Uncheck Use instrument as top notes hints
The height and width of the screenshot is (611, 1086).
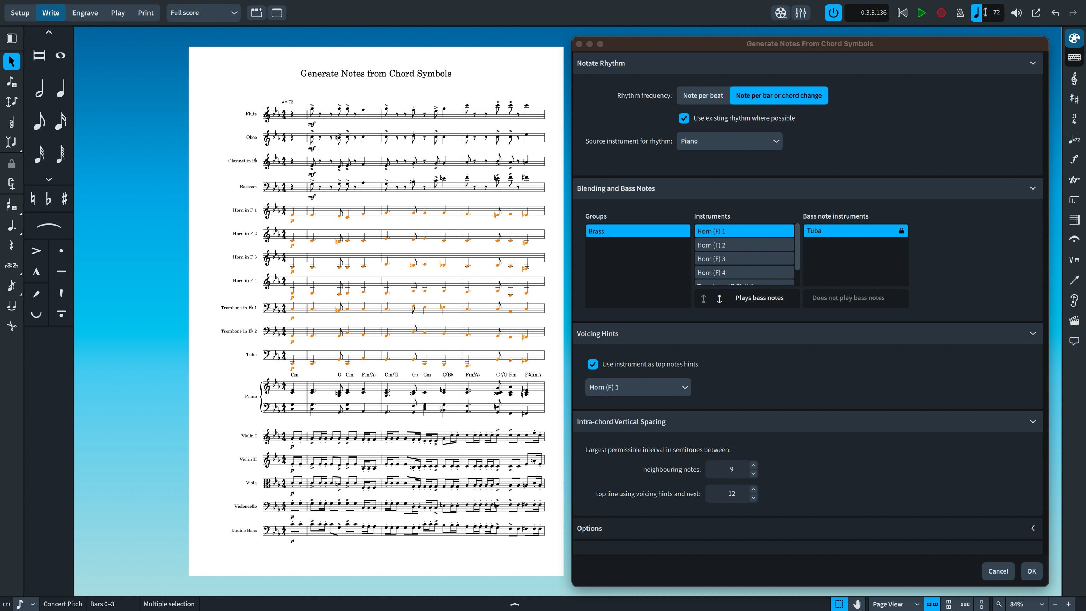[592, 364]
